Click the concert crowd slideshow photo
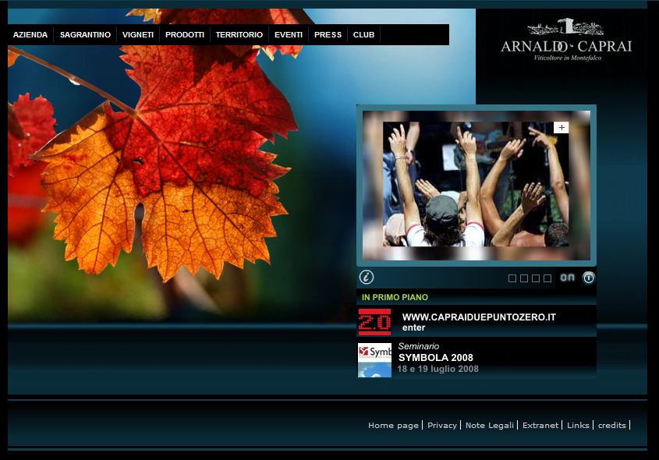Image resolution: width=659 pixels, height=460 pixels. 476,184
